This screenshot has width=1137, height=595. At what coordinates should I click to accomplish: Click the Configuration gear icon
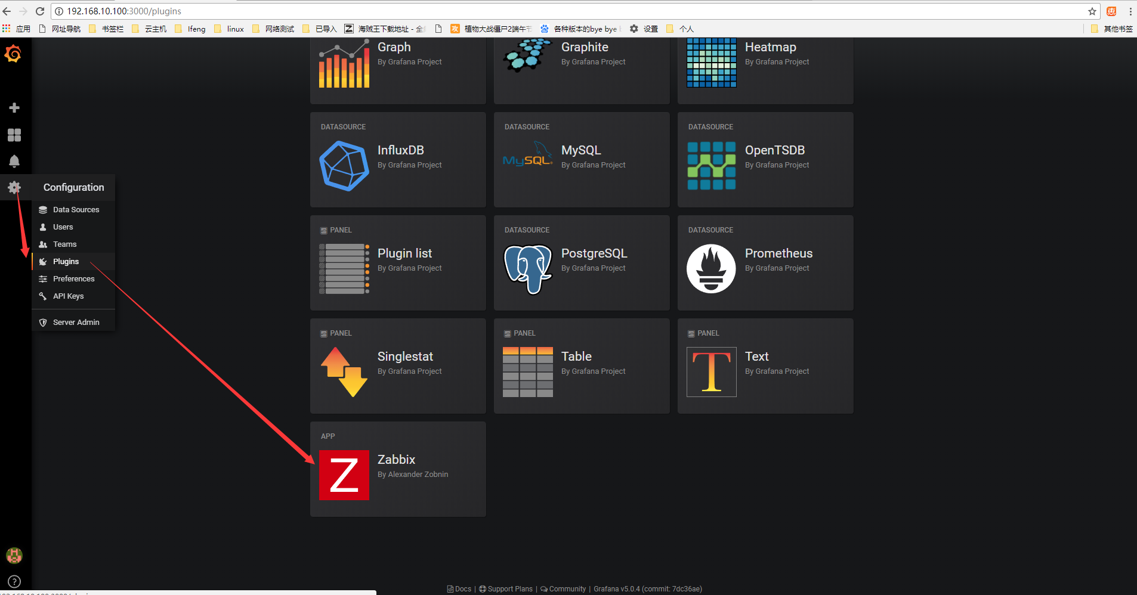tap(14, 188)
